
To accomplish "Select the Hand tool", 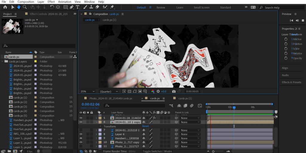I will tap(19, 7).
